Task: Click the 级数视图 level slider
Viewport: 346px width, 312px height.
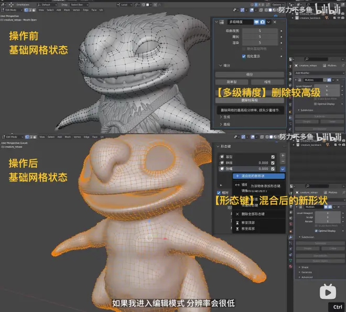Action: 260,30
